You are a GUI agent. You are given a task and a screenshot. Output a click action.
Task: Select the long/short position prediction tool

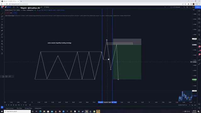point(2,28)
